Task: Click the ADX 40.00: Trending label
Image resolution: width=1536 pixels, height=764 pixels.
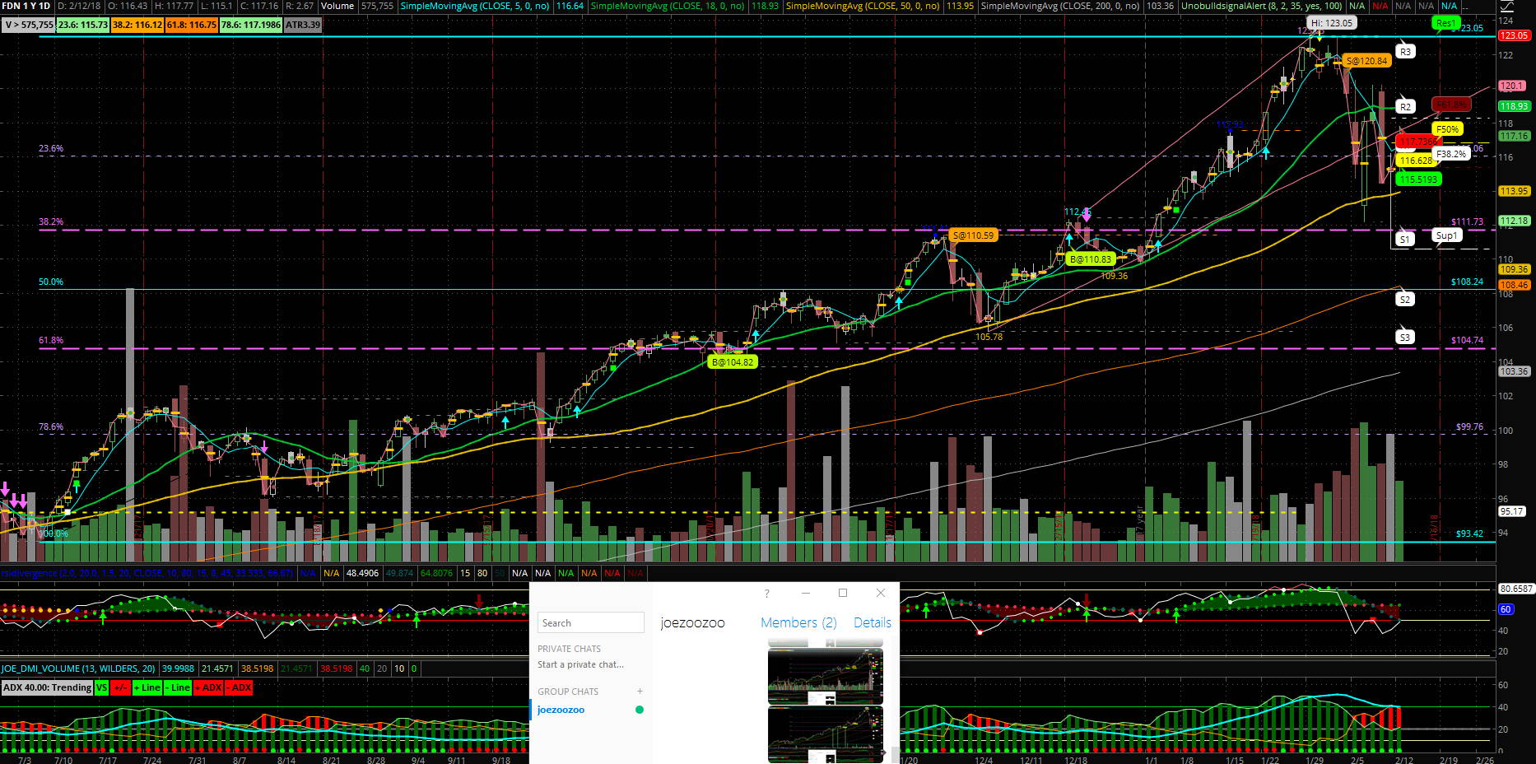Action: coord(47,687)
